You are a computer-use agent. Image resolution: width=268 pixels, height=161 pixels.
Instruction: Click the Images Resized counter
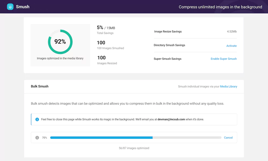[x=107, y=60]
